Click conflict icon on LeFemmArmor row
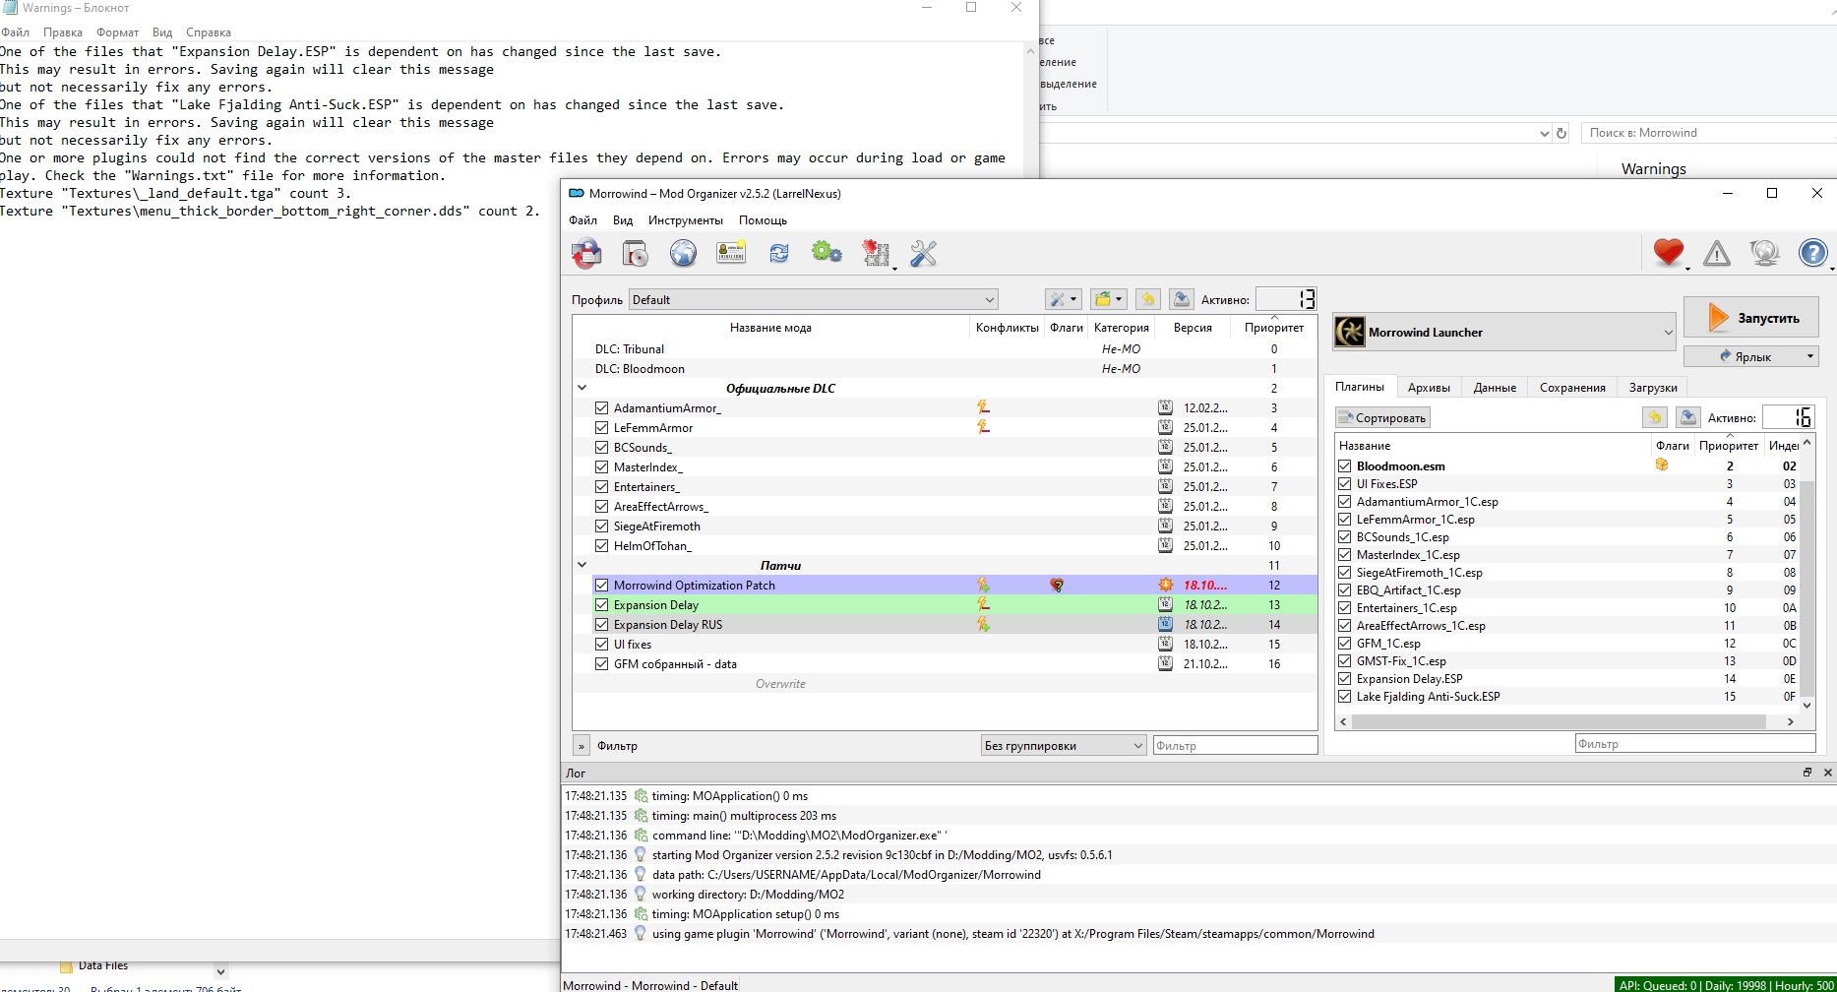 tap(983, 427)
